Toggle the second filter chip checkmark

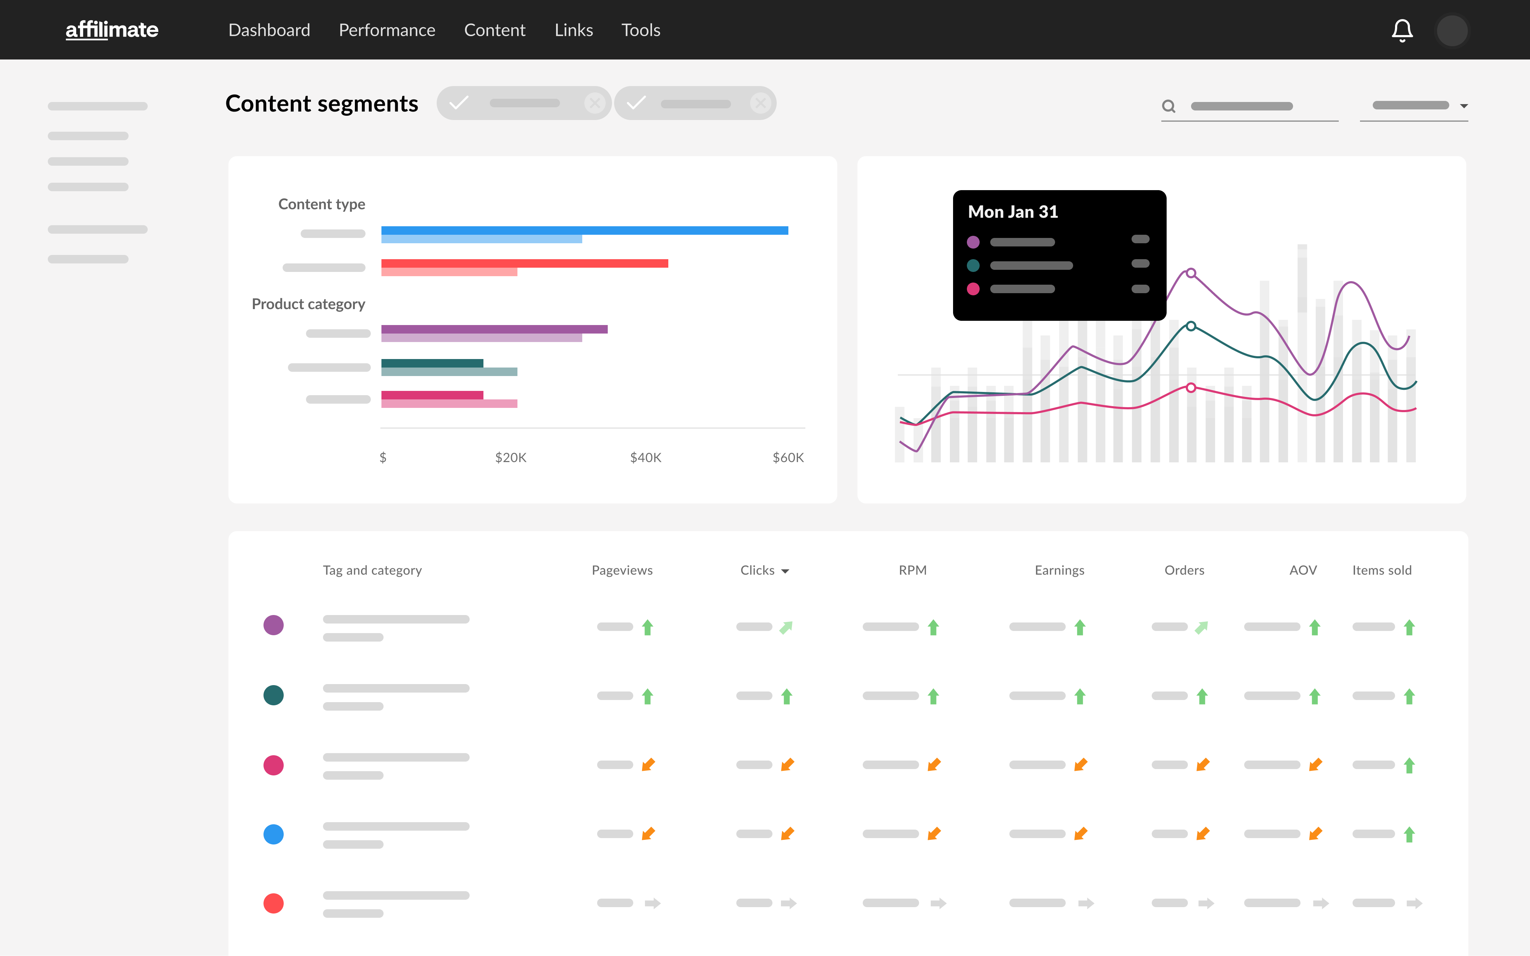point(637,103)
